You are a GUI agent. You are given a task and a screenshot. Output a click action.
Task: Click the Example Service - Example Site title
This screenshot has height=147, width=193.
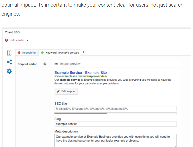pos(80,73)
